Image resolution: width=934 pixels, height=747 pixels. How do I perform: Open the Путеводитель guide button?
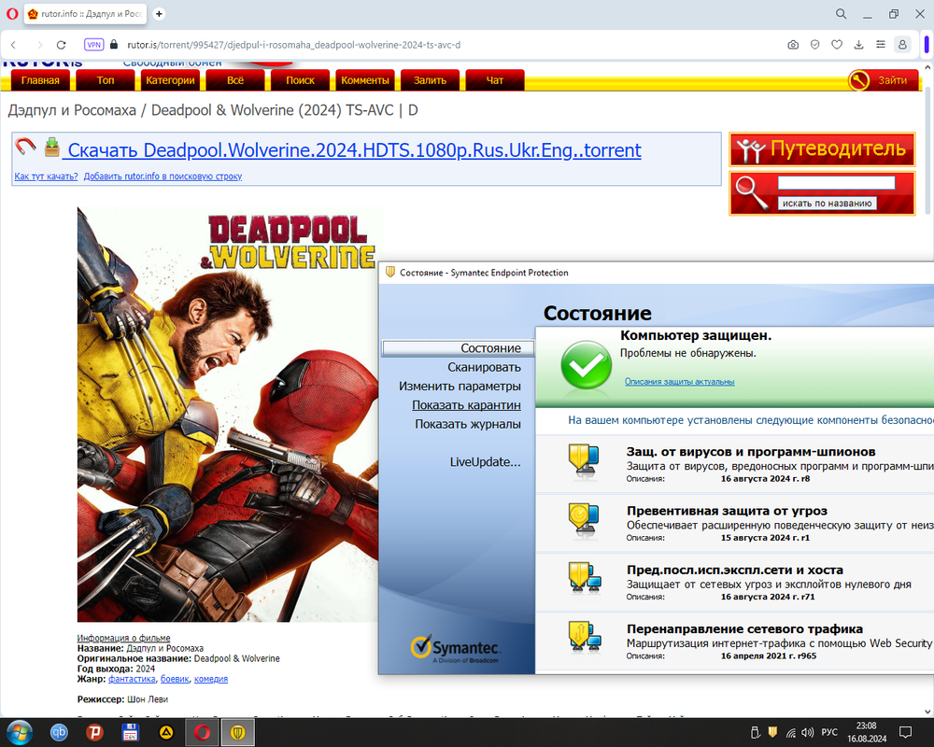[x=822, y=148]
